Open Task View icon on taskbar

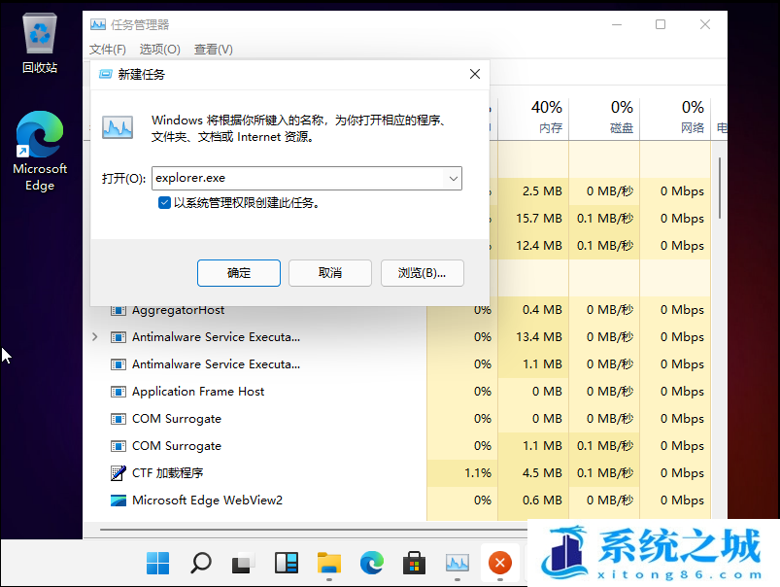[x=243, y=563]
